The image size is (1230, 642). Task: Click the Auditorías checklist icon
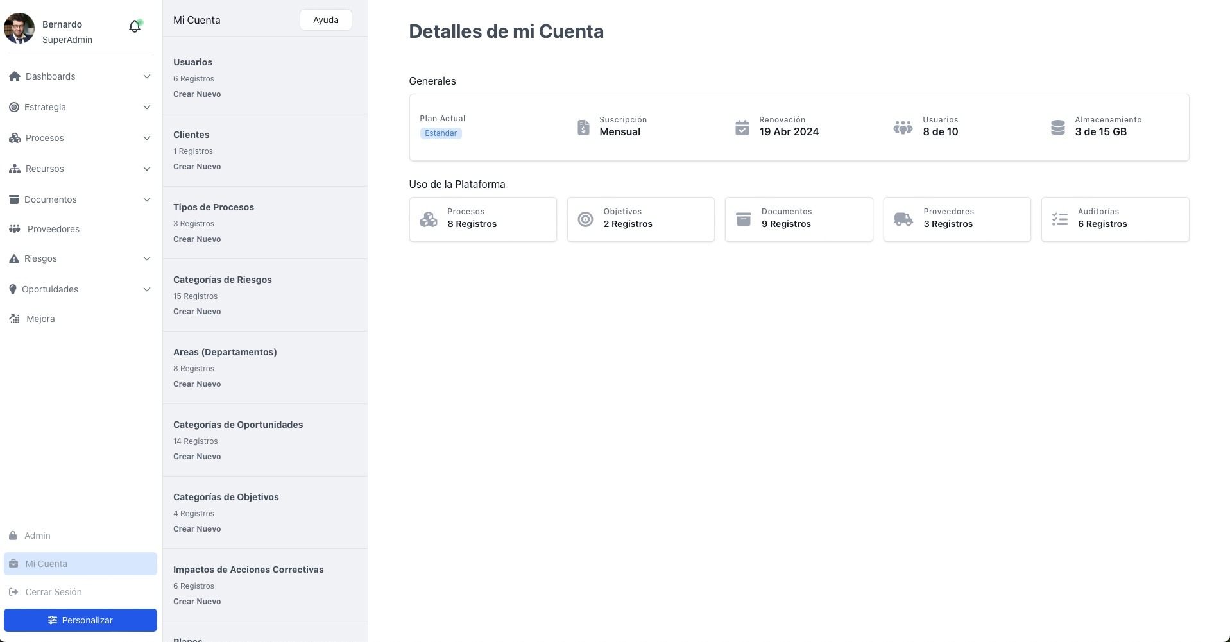pyautogui.click(x=1060, y=219)
